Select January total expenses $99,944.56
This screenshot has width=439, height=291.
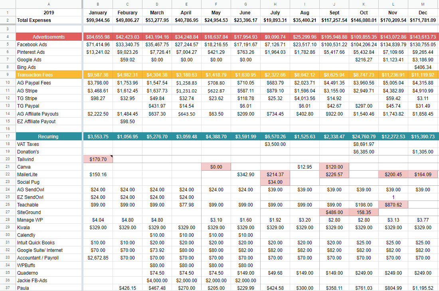pos(98,20)
